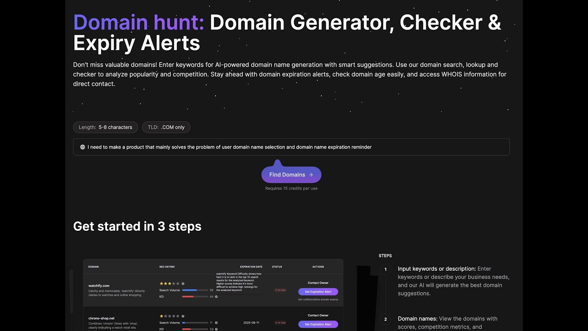Click the chrono-shop.net KD bar
Viewport: 588px width, 331px height.
point(195,329)
